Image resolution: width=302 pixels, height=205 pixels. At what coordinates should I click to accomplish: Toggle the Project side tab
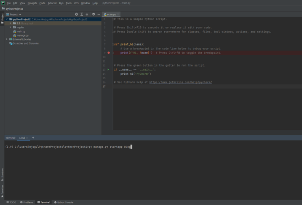2,18
